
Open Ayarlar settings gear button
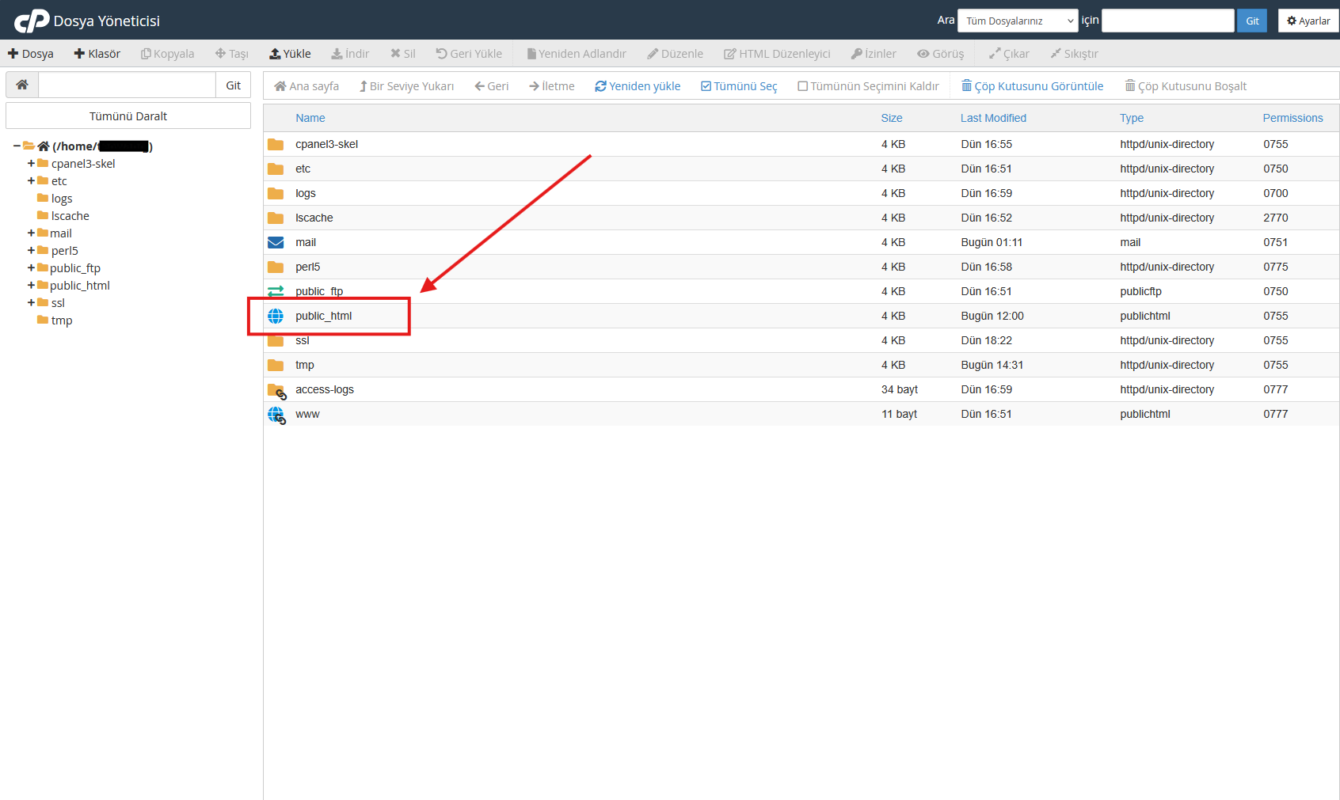click(x=1308, y=21)
